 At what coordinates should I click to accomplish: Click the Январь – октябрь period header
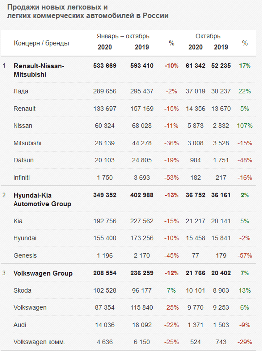(123, 36)
